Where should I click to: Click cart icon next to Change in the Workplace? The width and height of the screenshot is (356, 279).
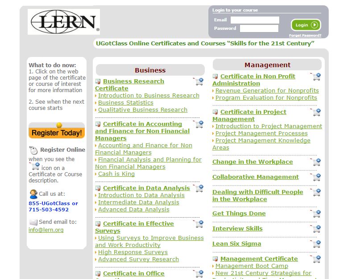(316, 162)
